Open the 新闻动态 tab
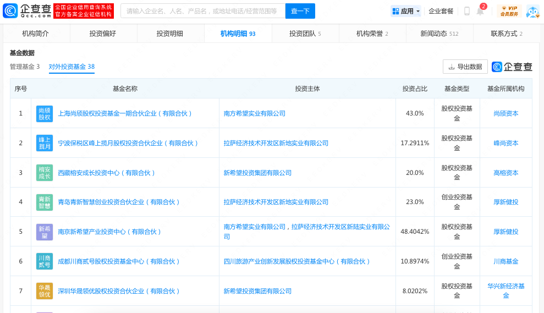The image size is (544, 313). [x=439, y=34]
